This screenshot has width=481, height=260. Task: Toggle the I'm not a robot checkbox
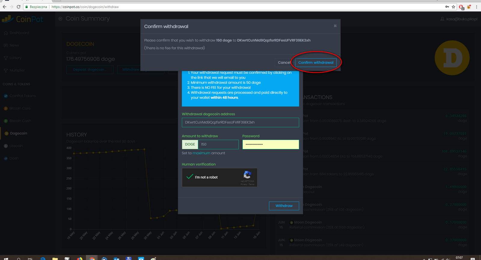[189, 177]
